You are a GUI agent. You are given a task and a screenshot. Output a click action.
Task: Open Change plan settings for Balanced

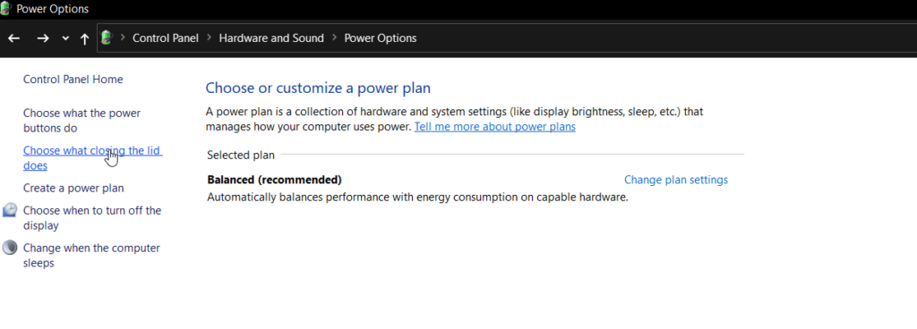pos(676,180)
